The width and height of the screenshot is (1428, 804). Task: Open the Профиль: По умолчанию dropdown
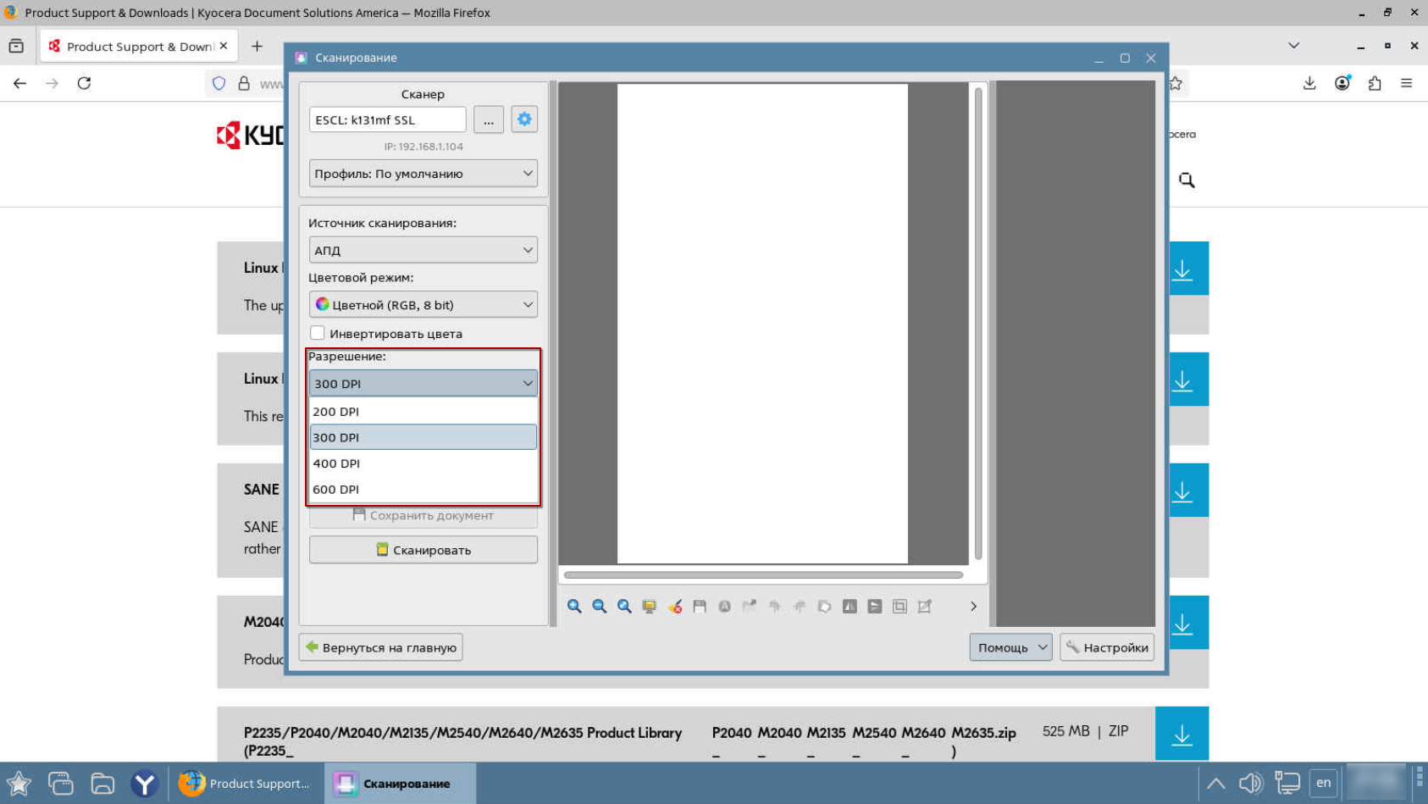coord(423,174)
